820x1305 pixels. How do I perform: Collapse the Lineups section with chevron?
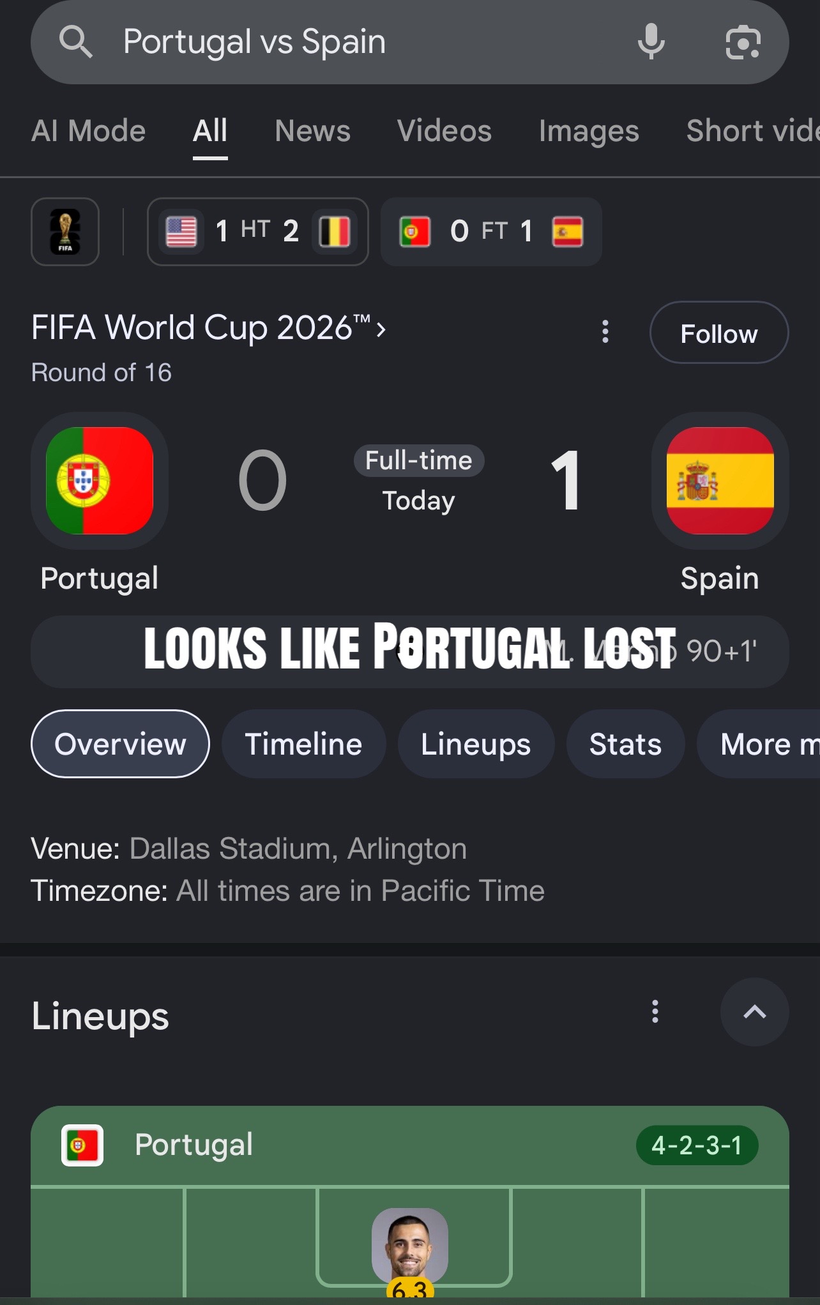754,1012
